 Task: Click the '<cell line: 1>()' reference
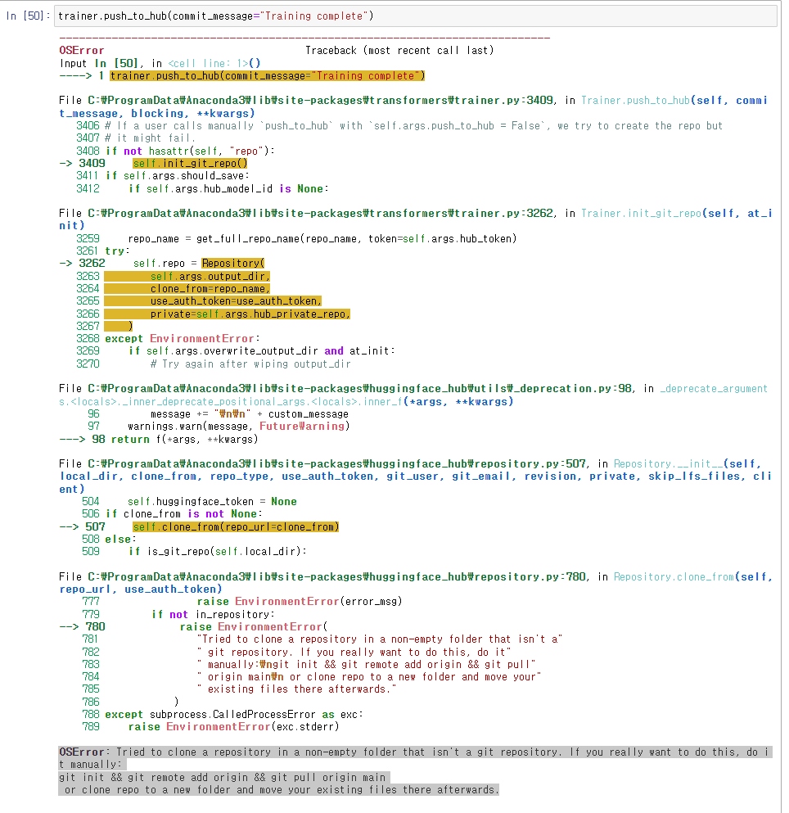coord(214,63)
